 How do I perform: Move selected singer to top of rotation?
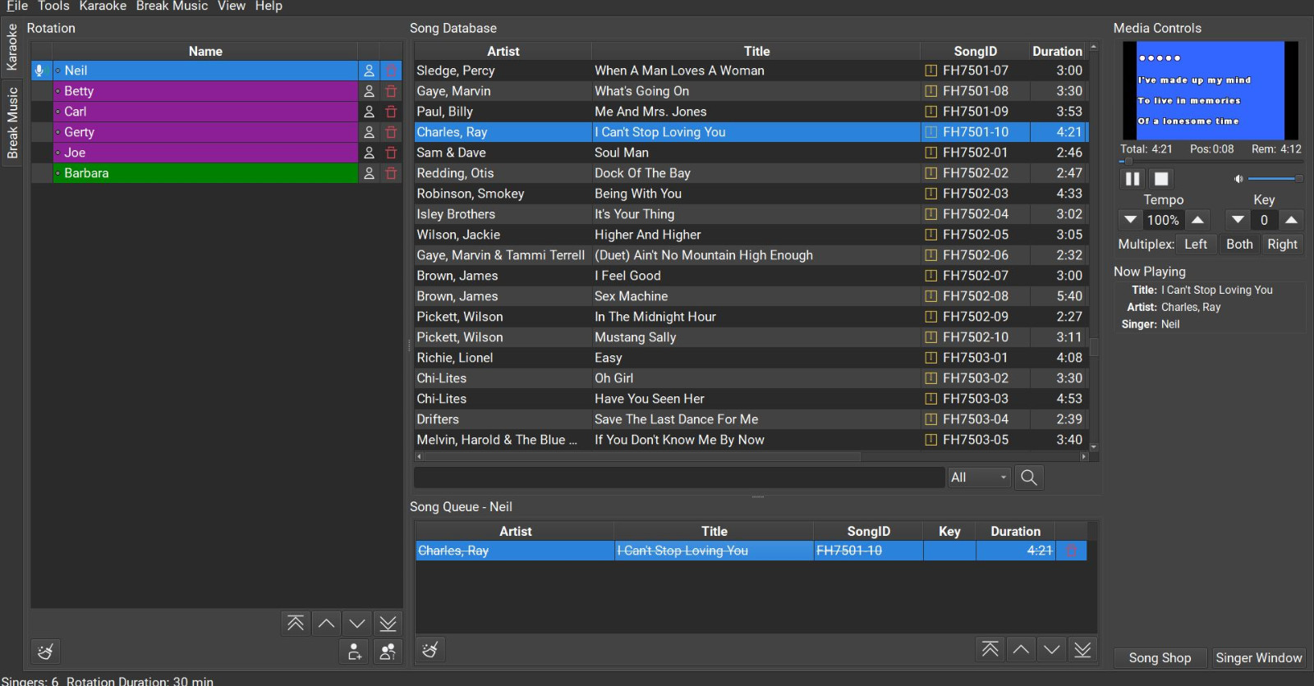296,624
